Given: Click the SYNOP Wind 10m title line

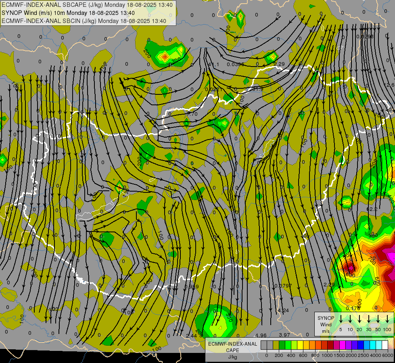Looking at the screenshot, I should pyautogui.click(x=68, y=13).
